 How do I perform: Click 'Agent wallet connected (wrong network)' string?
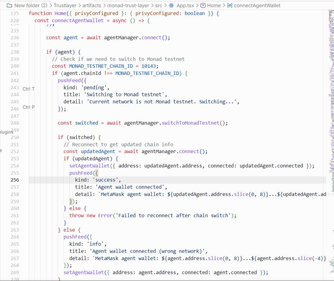(x=147, y=251)
